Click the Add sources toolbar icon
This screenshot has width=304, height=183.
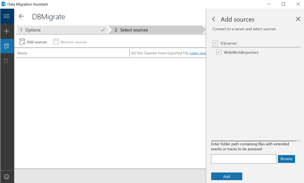click(22, 42)
